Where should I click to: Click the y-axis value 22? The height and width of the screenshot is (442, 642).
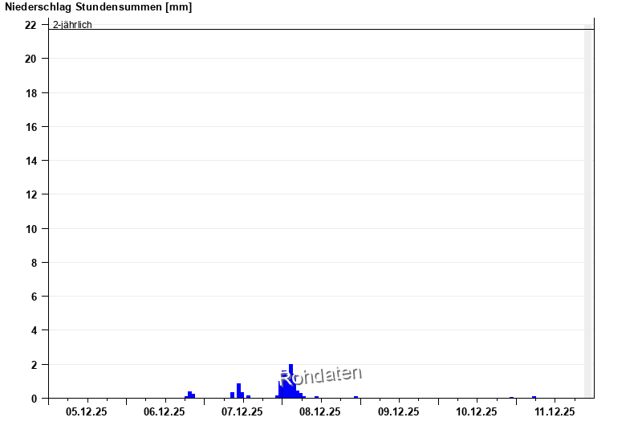tap(30, 25)
